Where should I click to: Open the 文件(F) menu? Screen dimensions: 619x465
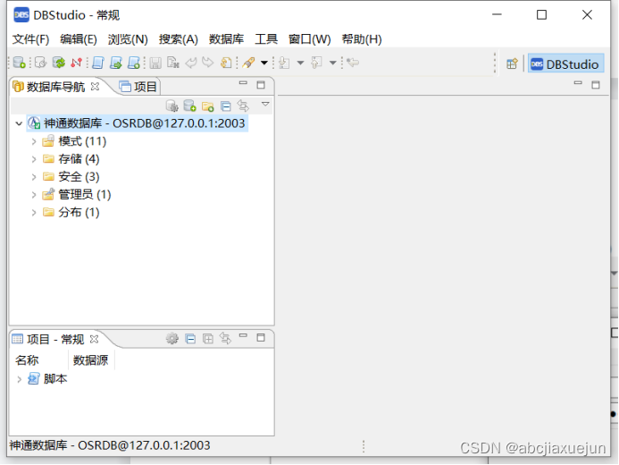(30, 39)
